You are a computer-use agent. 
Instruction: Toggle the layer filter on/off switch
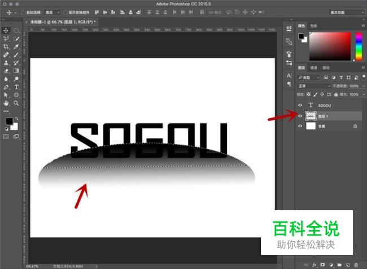coord(364,77)
